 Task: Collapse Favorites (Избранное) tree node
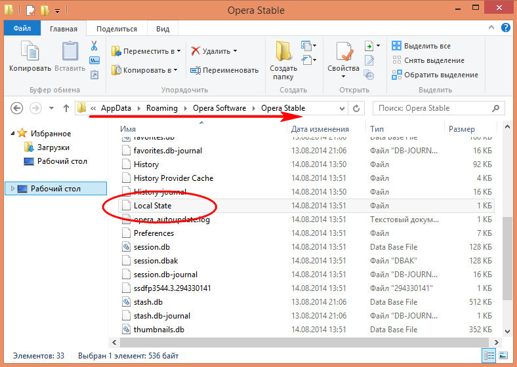tap(12, 134)
